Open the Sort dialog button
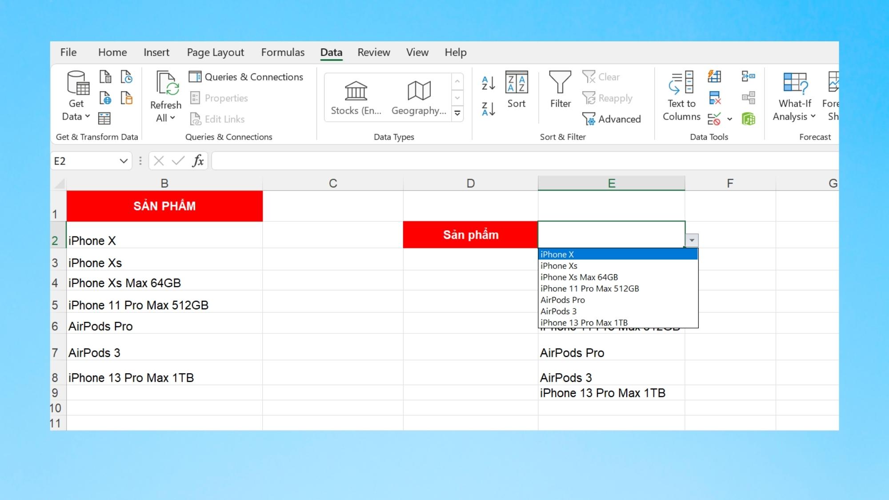The height and width of the screenshot is (500, 889). pyautogui.click(x=516, y=90)
